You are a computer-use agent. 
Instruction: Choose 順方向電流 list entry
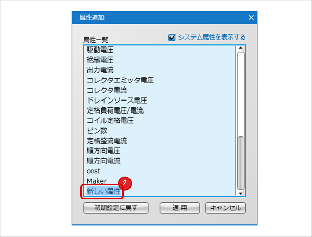(x=103, y=160)
